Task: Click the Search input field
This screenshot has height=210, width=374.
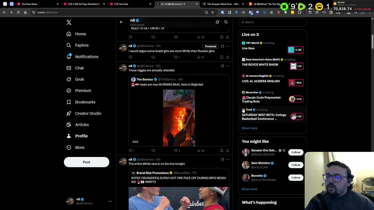Action: pos(273,22)
